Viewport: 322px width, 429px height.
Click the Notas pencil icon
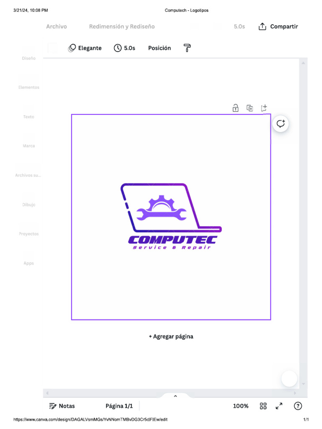click(x=52, y=406)
